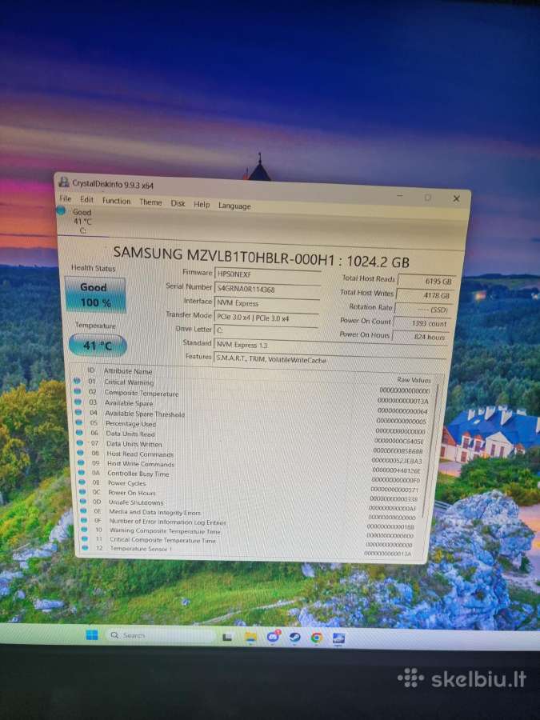Click the Firmware field HPS0NEXF
Image resolution: width=540 pixels, height=720 pixels.
(x=268, y=274)
